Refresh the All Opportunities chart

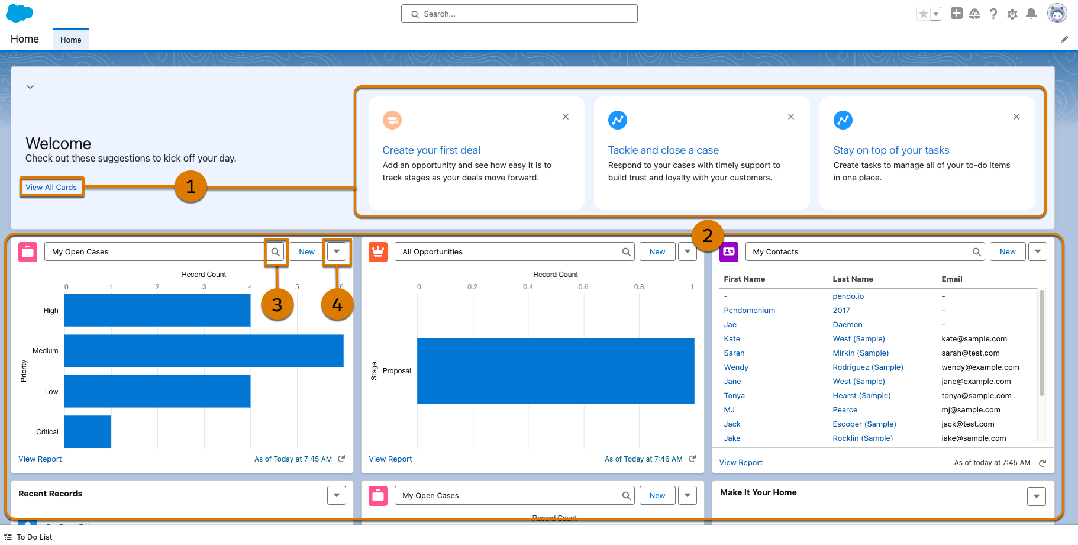[692, 459]
